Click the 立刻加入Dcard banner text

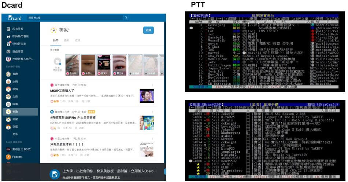tap(143, 171)
